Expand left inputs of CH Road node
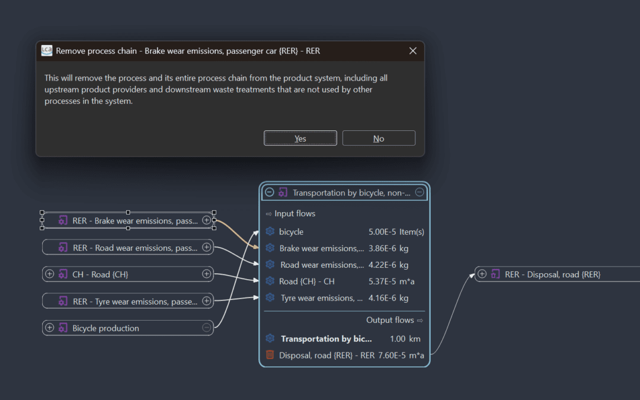The height and width of the screenshot is (400, 640). 50,274
